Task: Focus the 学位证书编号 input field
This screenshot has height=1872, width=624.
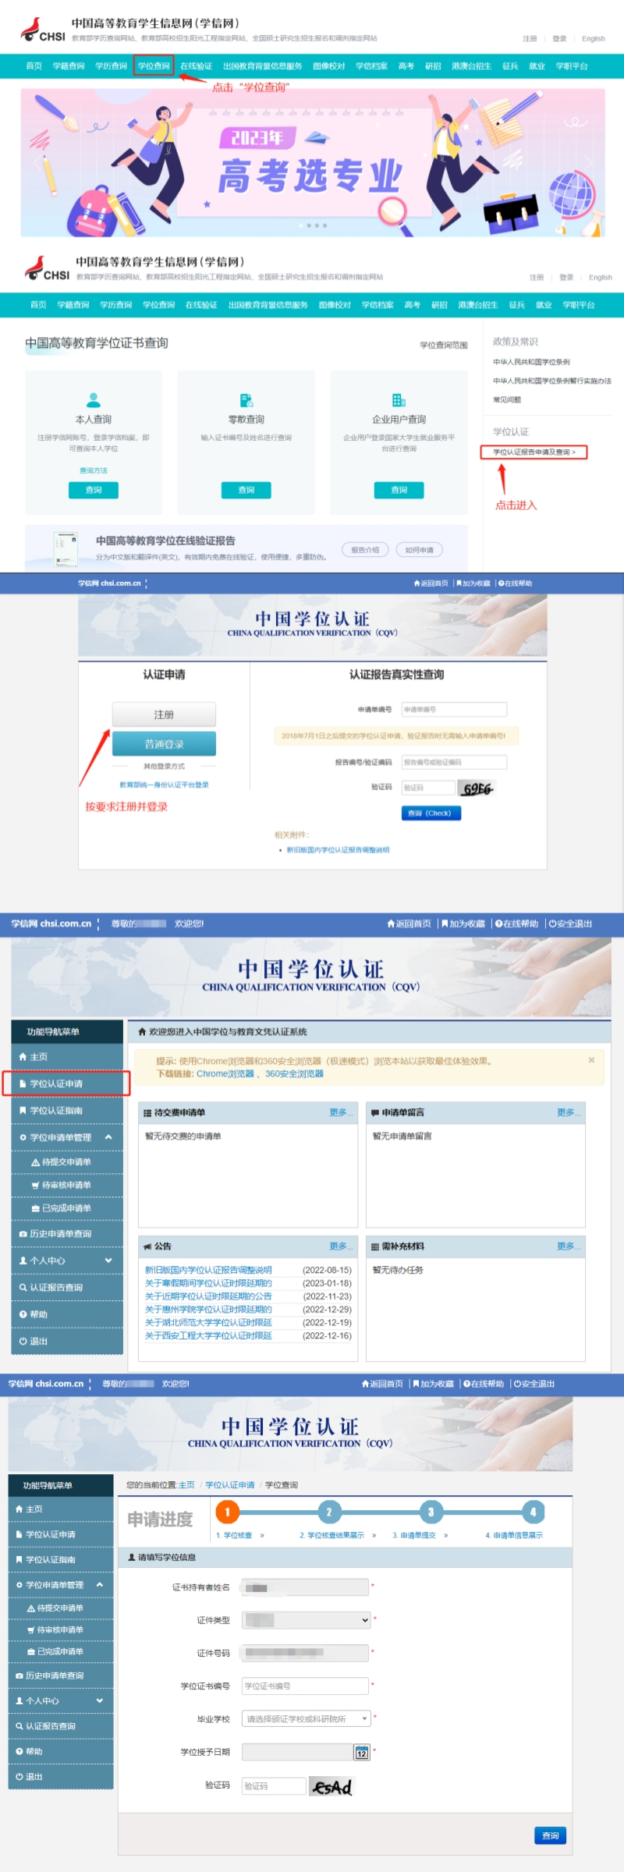Action: [x=305, y=1686]
